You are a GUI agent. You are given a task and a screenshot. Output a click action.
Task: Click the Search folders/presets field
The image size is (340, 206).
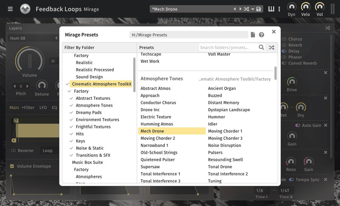click(228, 48)
